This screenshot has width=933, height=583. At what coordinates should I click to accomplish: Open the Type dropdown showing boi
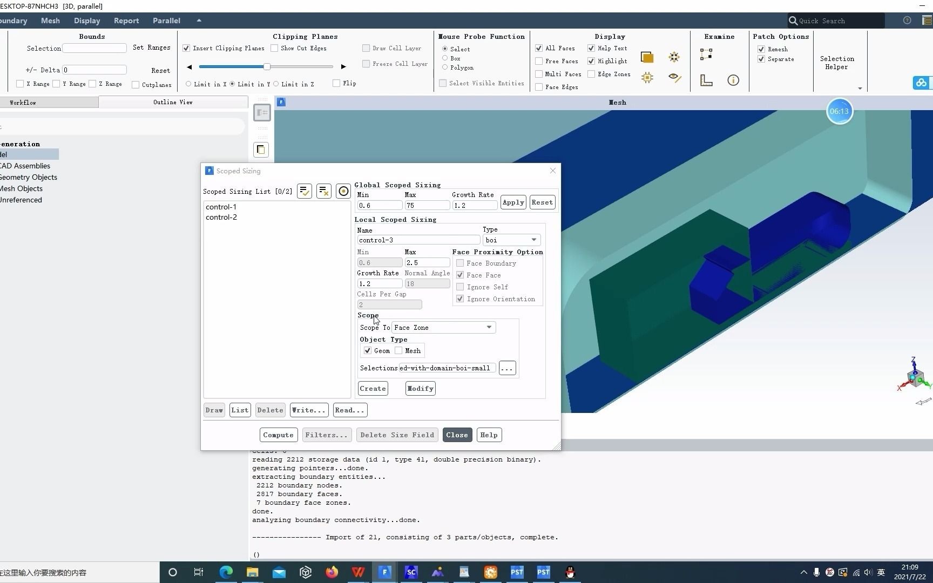click(x=533, y=240)
